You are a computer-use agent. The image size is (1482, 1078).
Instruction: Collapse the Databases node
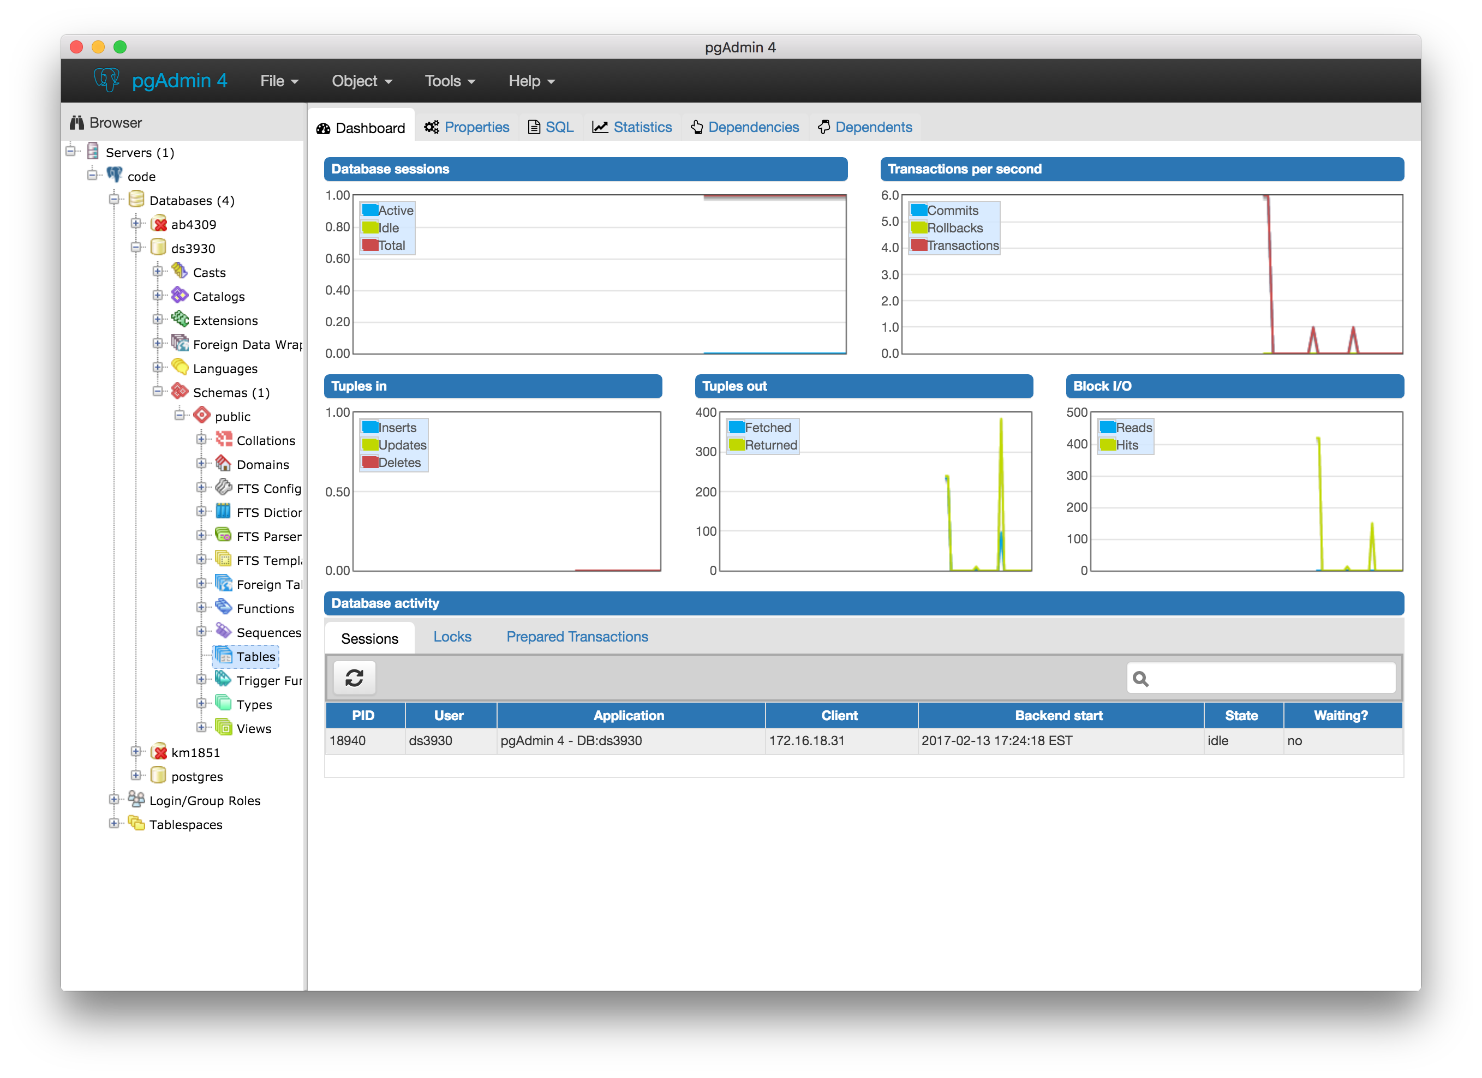(115, 199)
